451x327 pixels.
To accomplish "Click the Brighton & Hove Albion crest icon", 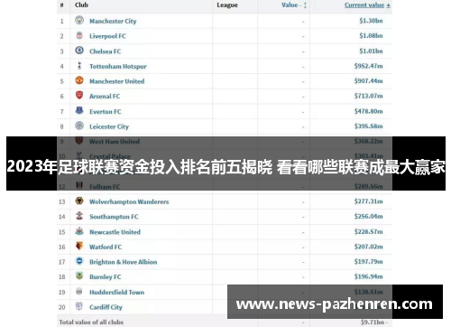I will coord(79,261).
